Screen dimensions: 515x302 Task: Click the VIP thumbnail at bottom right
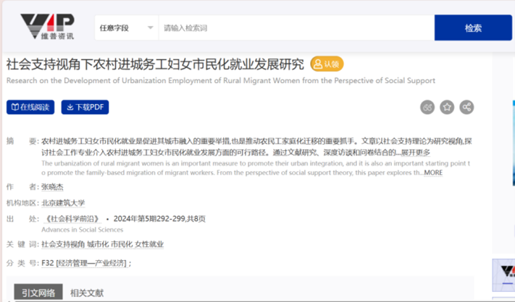click(x=506, y=273)
